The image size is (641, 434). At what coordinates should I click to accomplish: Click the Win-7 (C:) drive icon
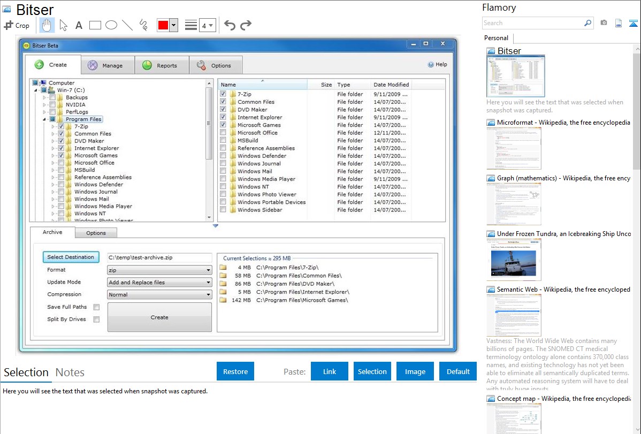(x=51, y=90)
